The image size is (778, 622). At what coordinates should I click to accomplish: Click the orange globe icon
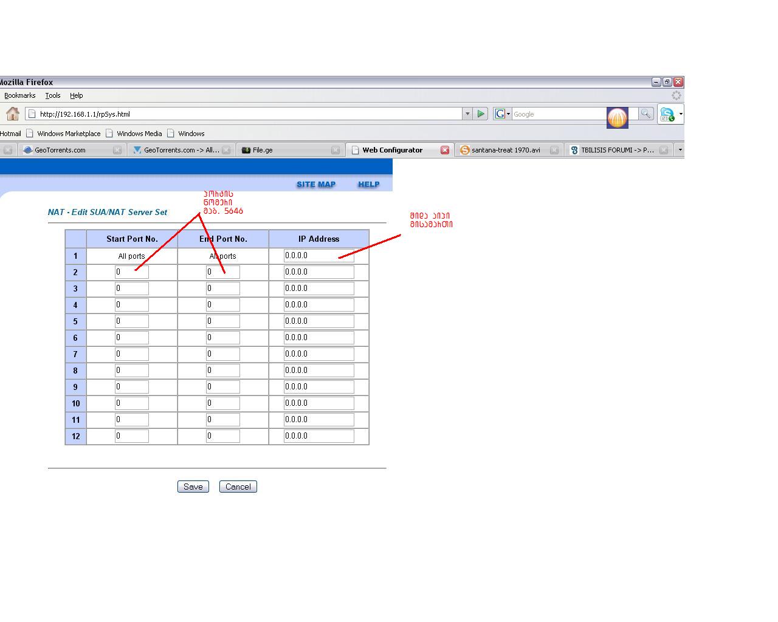pyautogui.click(x=617, y=117)
